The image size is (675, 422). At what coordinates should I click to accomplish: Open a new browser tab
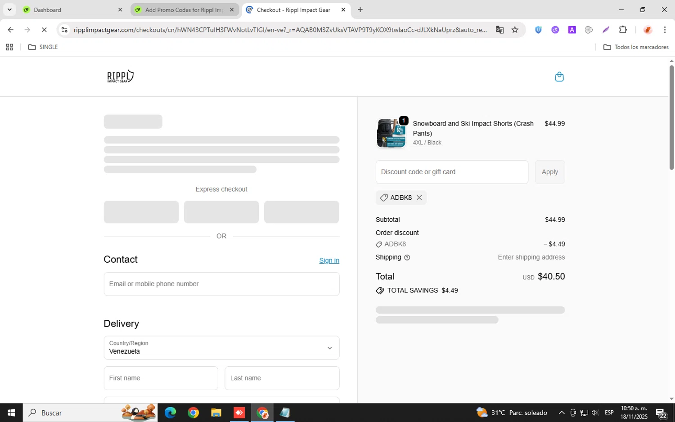point(360,9)
